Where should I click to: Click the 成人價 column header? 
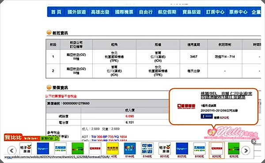tap(129, 110)
